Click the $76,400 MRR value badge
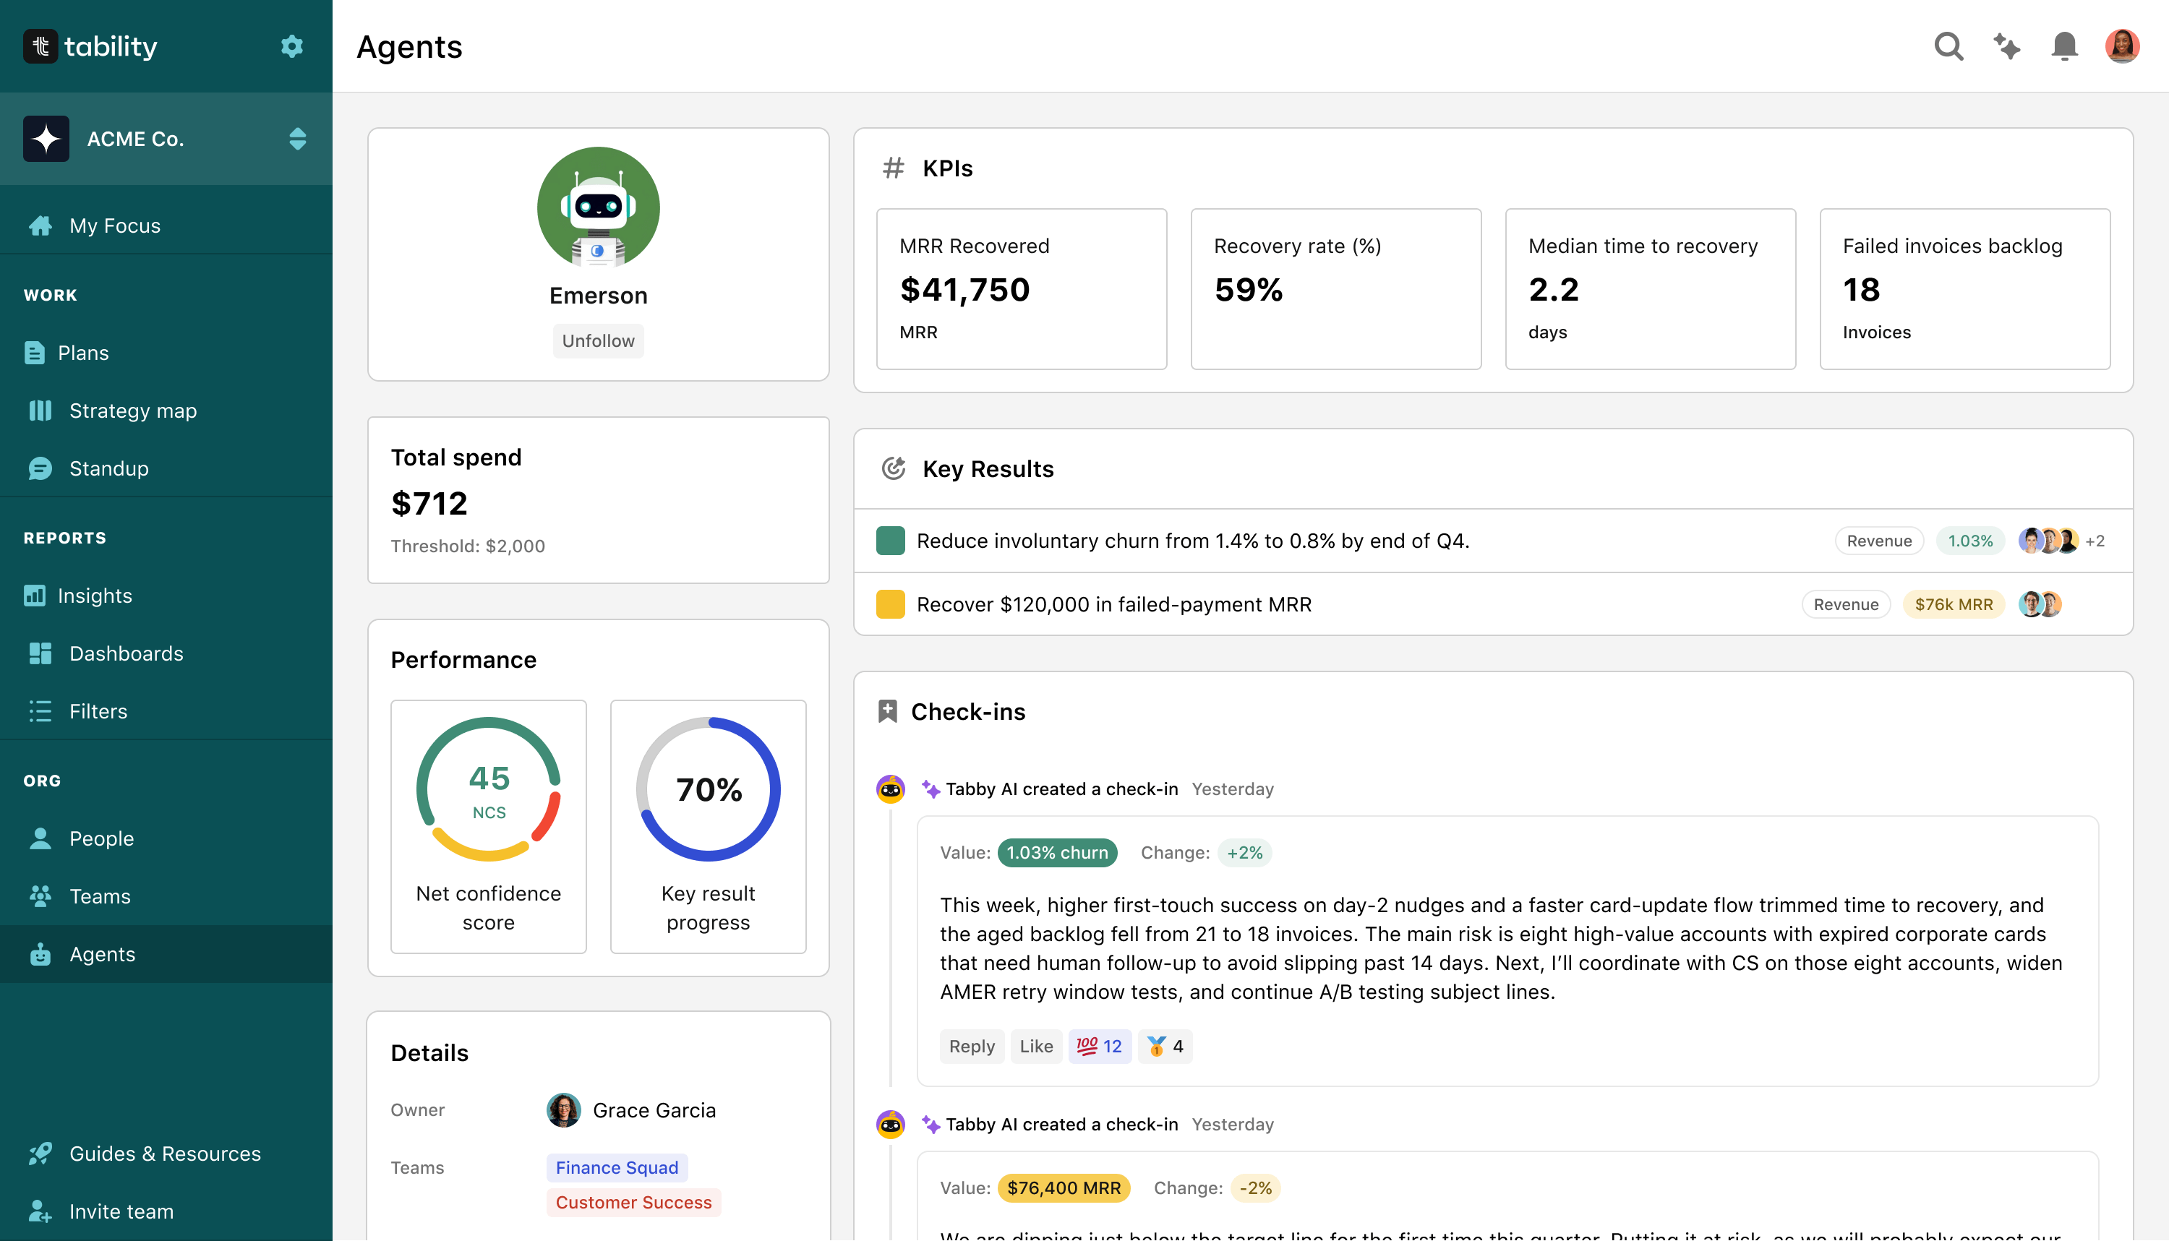Screen dimensions: 2169x1241 (x=1064, y=1189)
